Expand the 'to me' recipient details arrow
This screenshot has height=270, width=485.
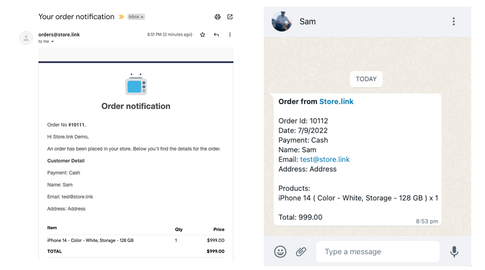pos(53,42)
